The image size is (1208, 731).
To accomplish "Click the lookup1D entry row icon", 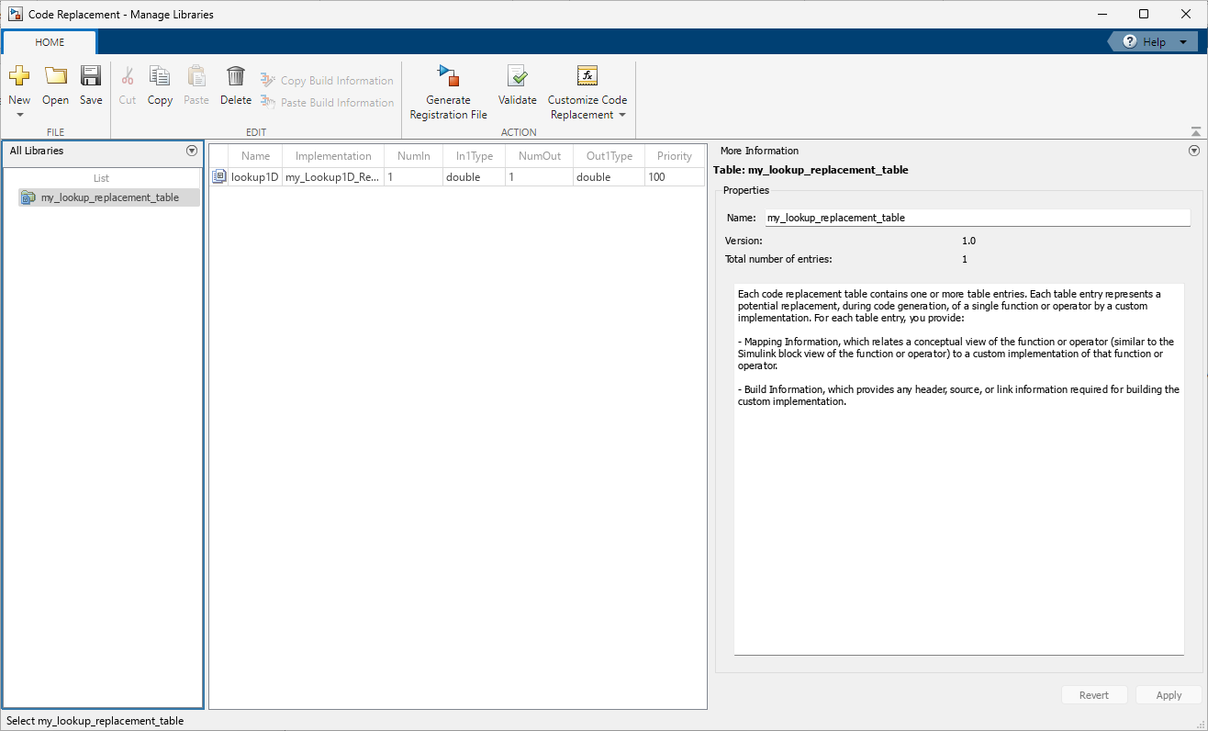I will (x=219, y=177).
